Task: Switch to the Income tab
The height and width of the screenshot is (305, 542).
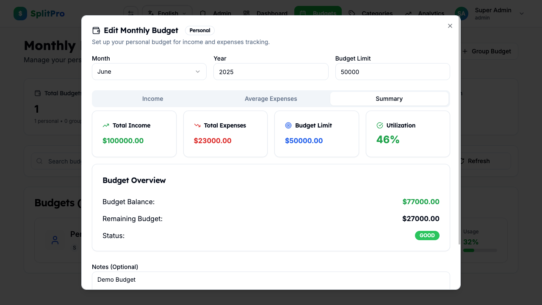Action: pos(152,98)
